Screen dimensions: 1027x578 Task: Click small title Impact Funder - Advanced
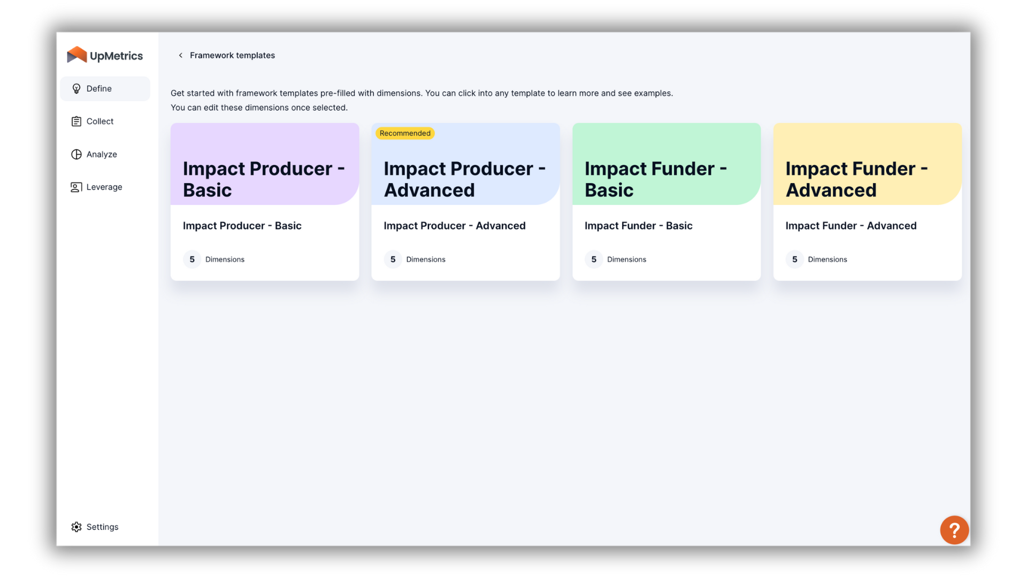[851, 226]
